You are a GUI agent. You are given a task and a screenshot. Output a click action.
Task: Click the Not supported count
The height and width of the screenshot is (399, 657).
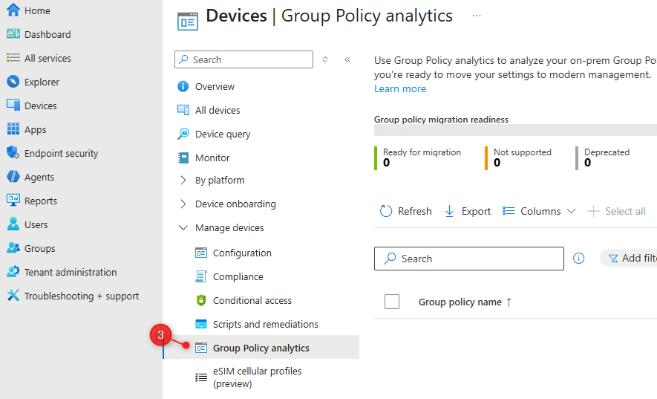(497, 163)
